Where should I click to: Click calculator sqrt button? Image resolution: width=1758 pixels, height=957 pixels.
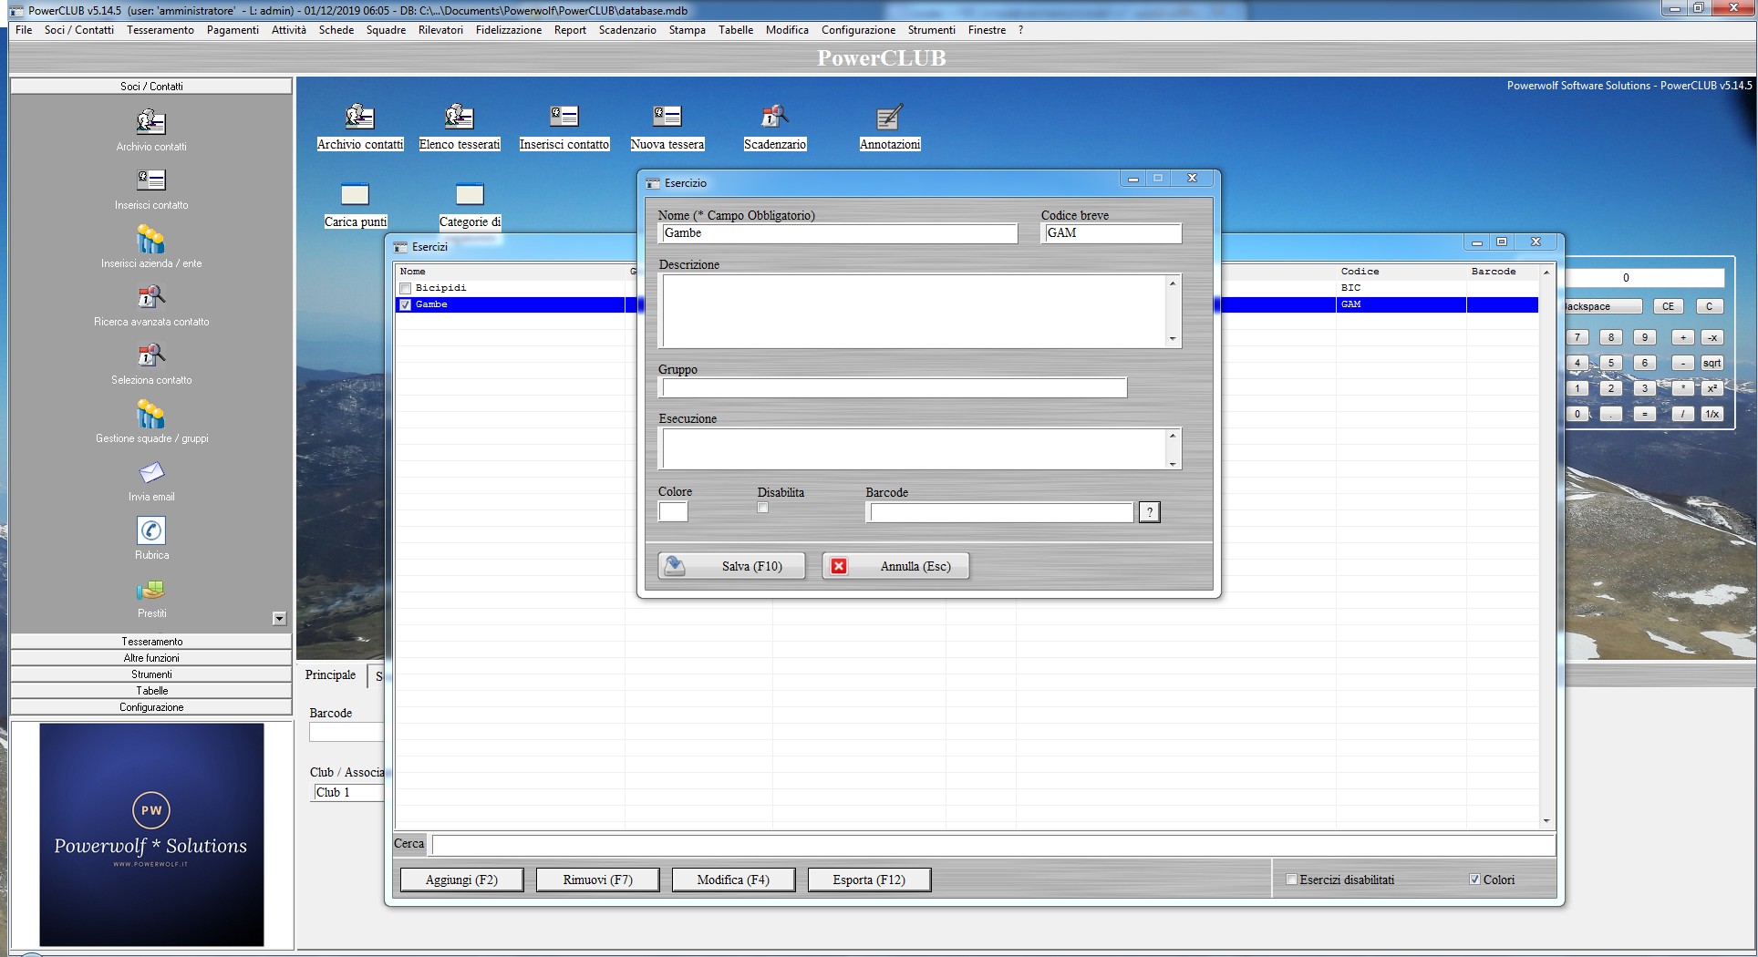pos(1711,363)
